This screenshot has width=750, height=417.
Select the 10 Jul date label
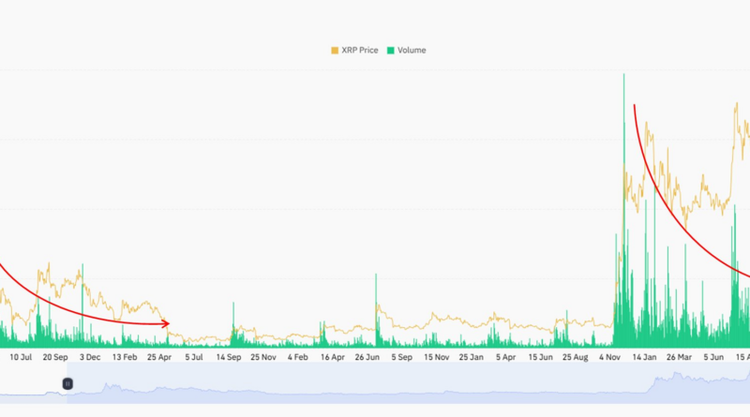tap(21, 357)
